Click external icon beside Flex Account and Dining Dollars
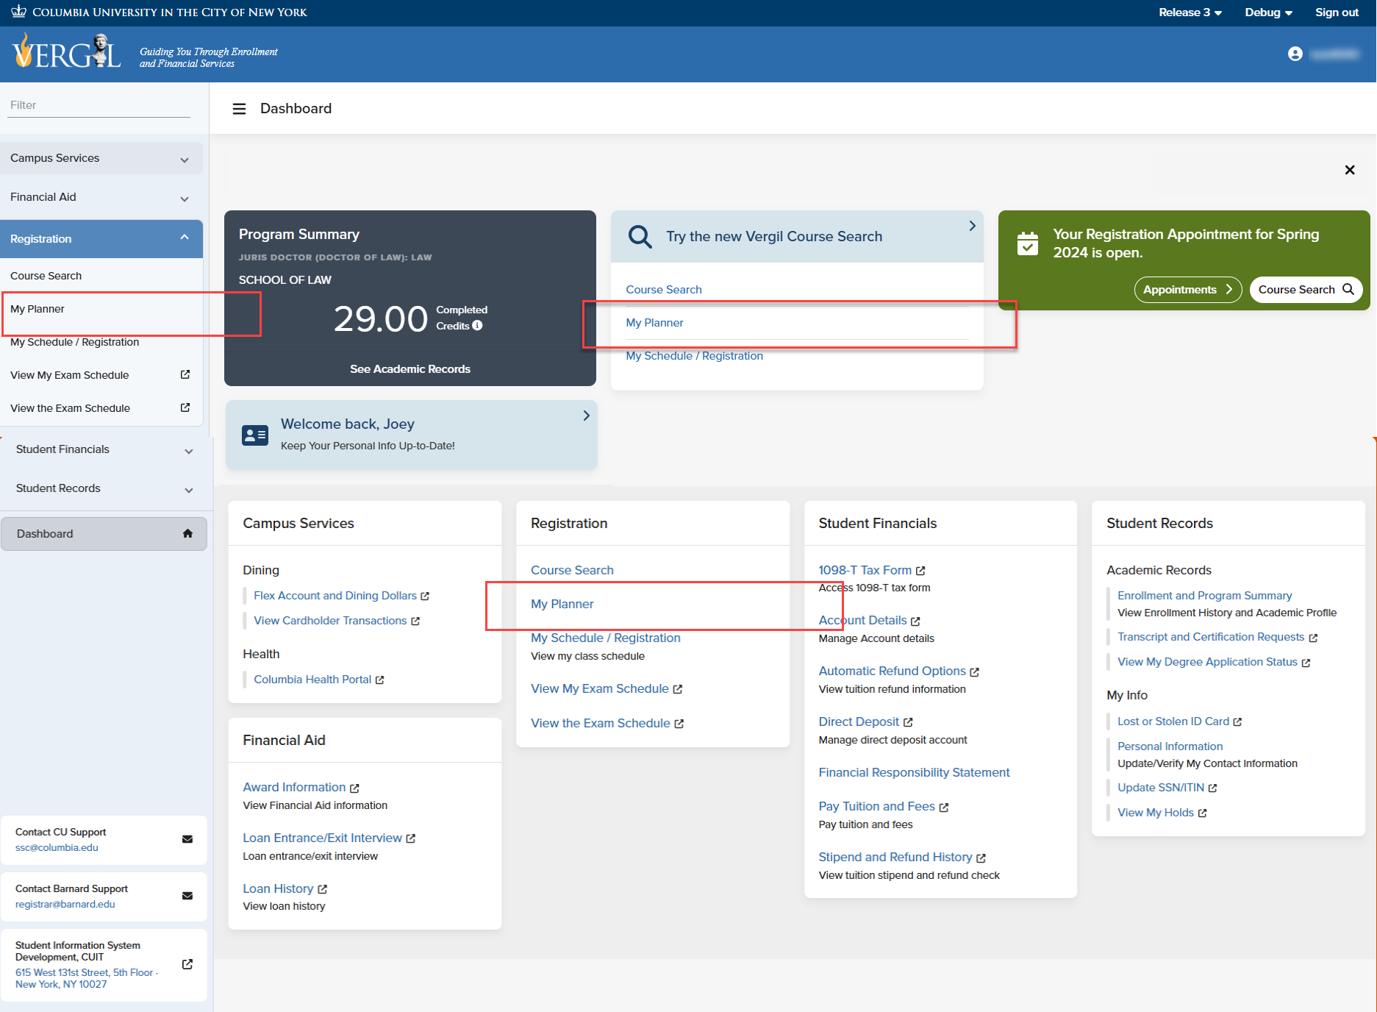Screen dimensions: 1377x1012 (425, 596)
